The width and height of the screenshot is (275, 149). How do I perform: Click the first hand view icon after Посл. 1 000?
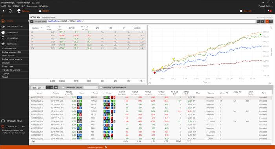(48, 87)
